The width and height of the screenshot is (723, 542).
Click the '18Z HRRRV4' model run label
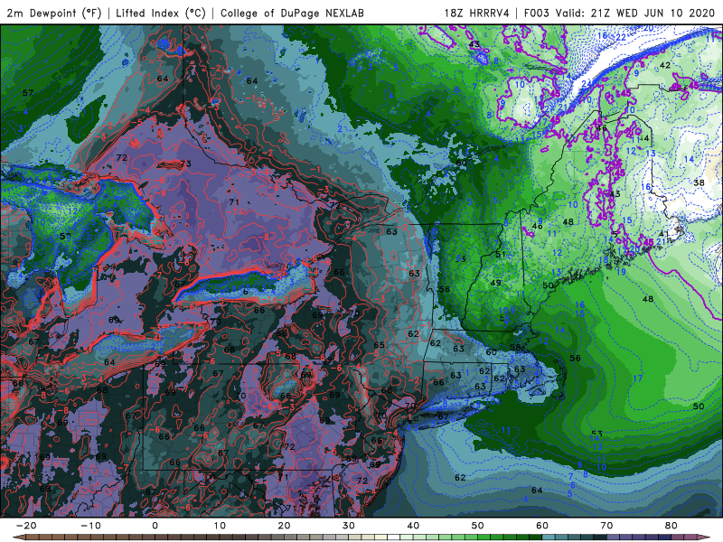(476, 13)
